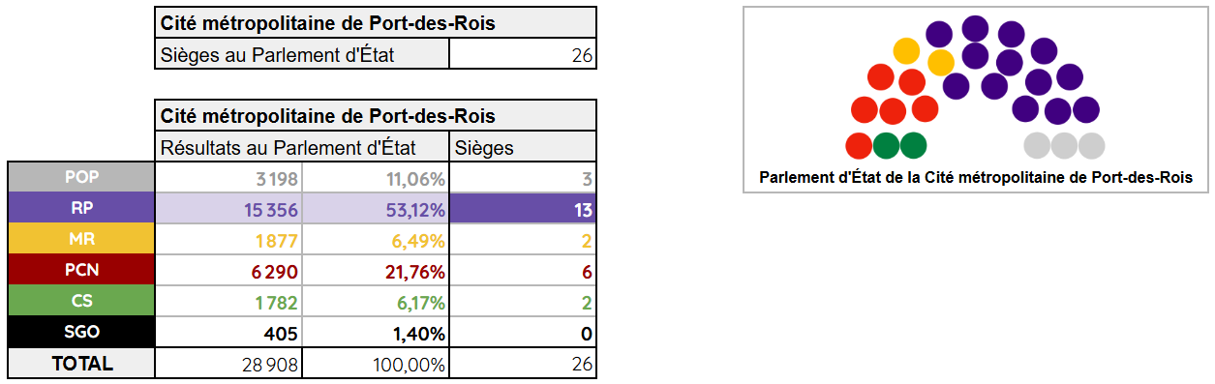Click the POP seats cell showing 3
Screen dimensions: 1215x384
523,177
